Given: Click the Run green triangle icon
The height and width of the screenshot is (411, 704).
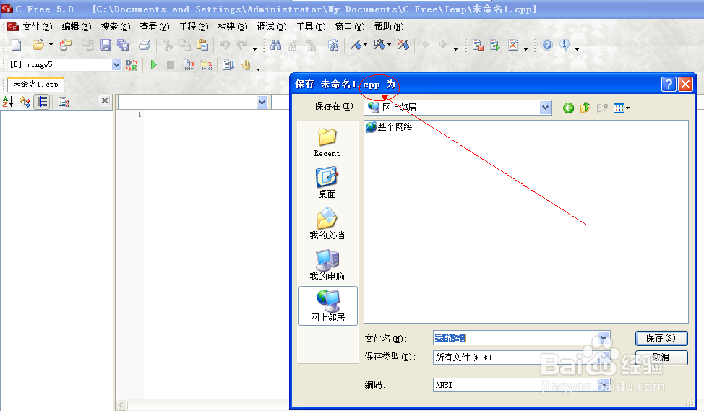Looking at the screenshot, I should (153, 65).
